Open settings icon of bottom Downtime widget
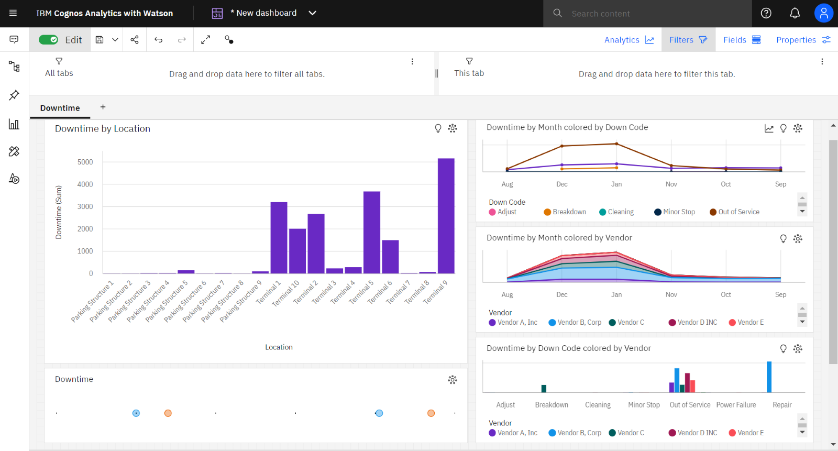 [453, 380]
